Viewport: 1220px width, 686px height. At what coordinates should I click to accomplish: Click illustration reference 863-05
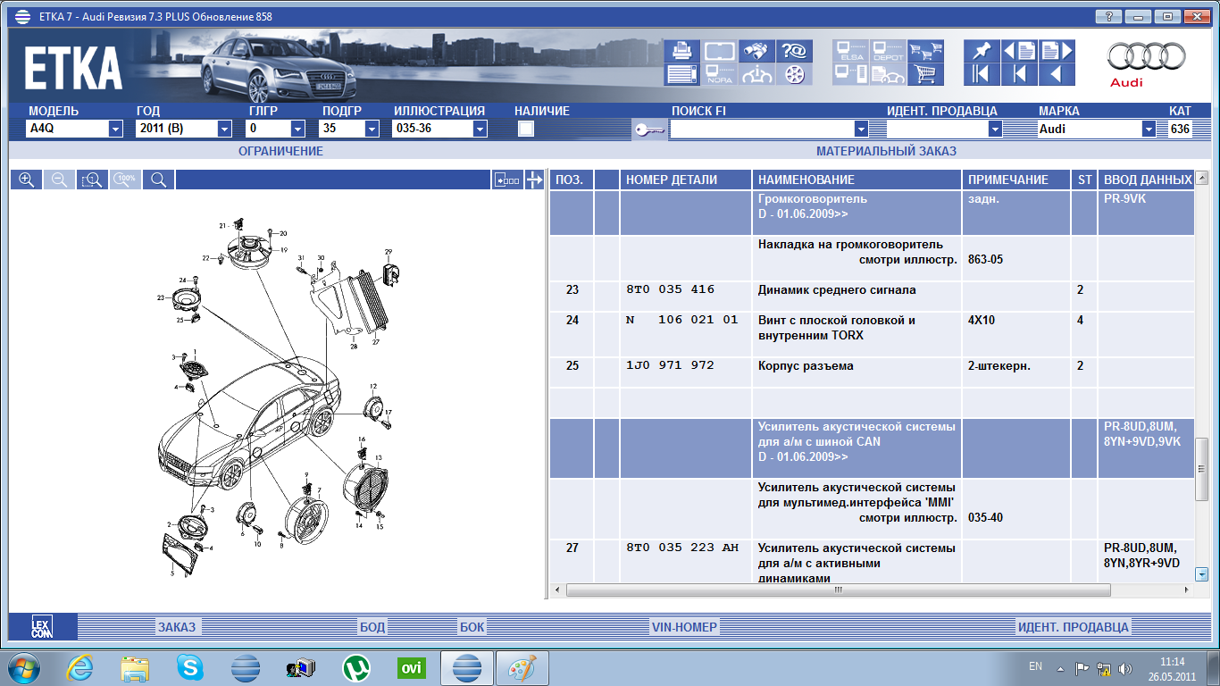coord(985,260)
